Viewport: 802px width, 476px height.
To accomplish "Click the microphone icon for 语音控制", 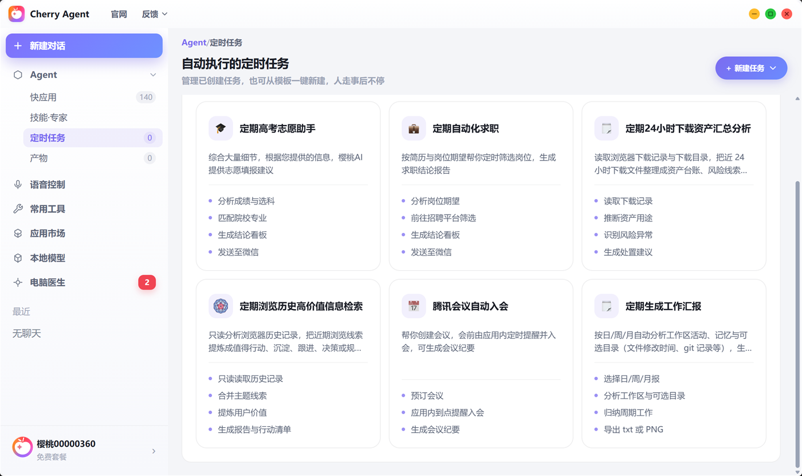I will (x=18, y=185).
